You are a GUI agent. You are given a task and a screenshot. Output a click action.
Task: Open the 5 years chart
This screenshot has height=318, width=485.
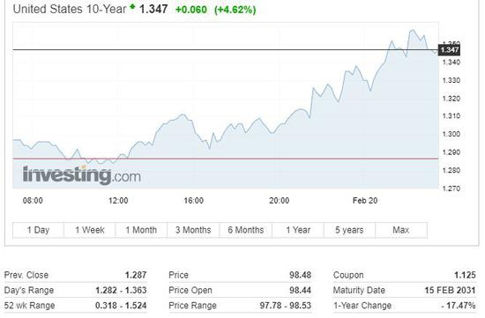click(349, 230)
